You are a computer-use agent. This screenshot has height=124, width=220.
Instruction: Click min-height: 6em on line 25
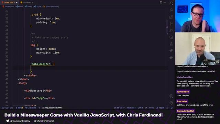(48, 18)
